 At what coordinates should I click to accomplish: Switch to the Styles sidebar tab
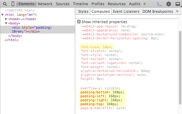click(83, 12)
